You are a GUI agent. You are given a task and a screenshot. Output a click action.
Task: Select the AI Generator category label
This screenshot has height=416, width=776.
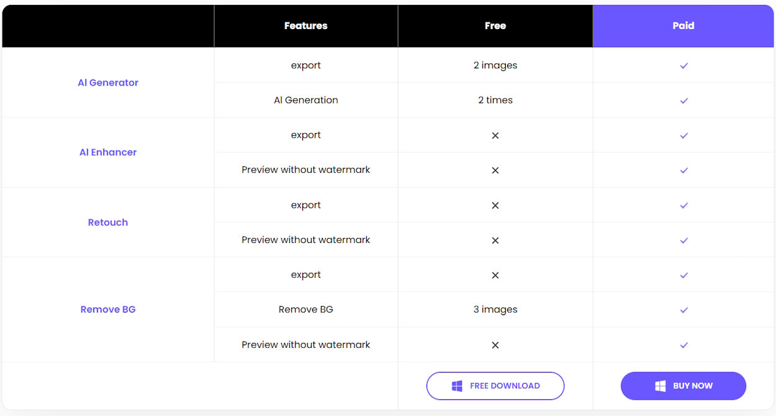pos(108,82)
